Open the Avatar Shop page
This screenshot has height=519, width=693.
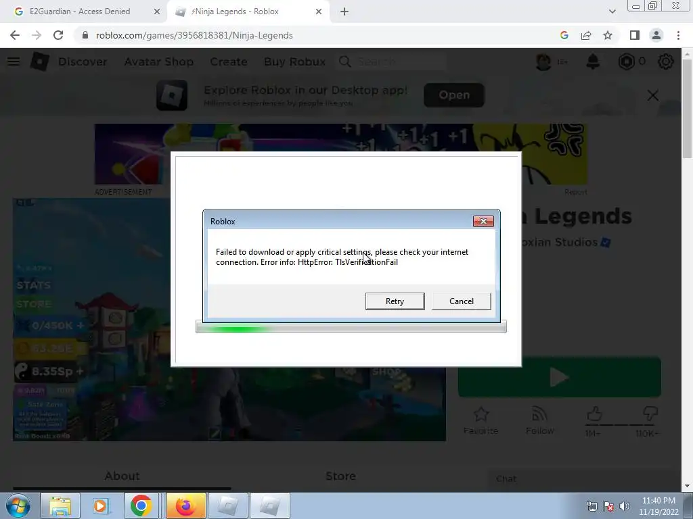tap(158, 61)
